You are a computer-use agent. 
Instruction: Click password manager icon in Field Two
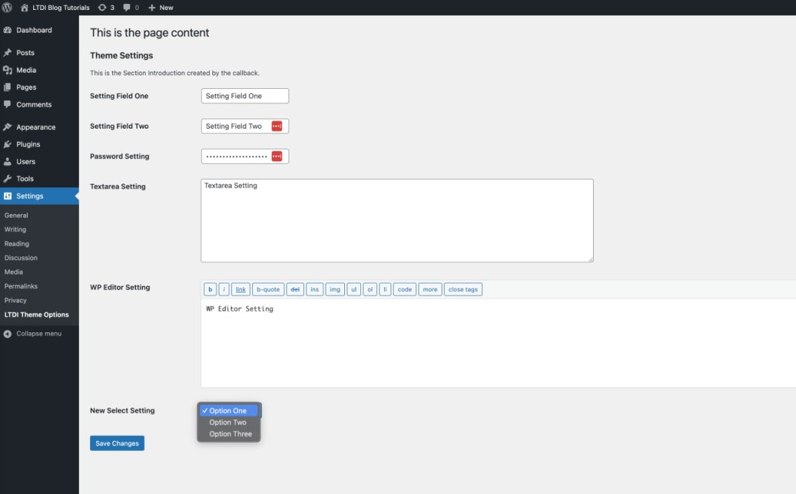[277, 126]
